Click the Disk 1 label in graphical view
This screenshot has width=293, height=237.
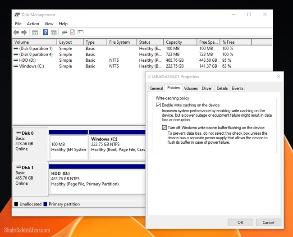pyautogui.click(x=27, y=168)
